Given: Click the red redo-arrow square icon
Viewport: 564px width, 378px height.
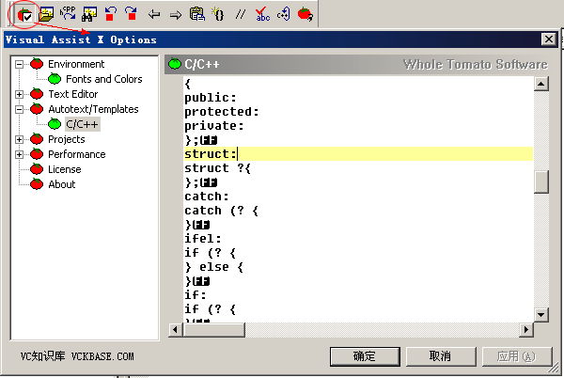Looking at the screenshot, I should [x=131, y=14].
